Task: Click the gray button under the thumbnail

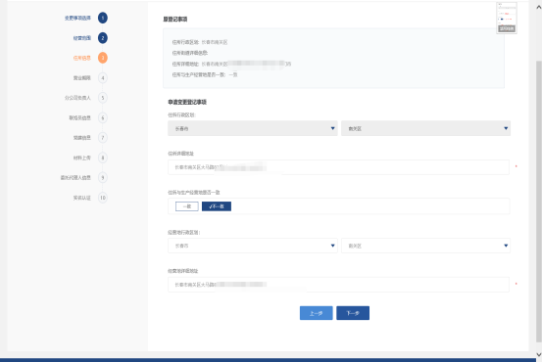Action: coord(507,28)
